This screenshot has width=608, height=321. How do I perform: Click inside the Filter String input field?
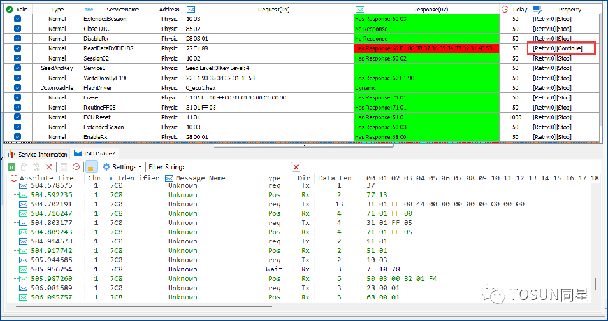[238, 167]
